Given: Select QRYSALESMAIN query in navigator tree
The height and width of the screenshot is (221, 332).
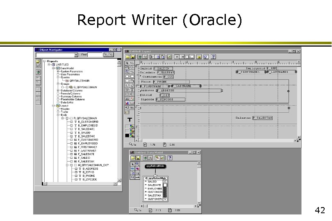Looking at the screenshot, I should click(x=80, y=81).
